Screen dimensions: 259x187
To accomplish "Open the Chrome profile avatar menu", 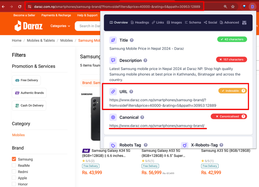I will (x=252, y=7).
